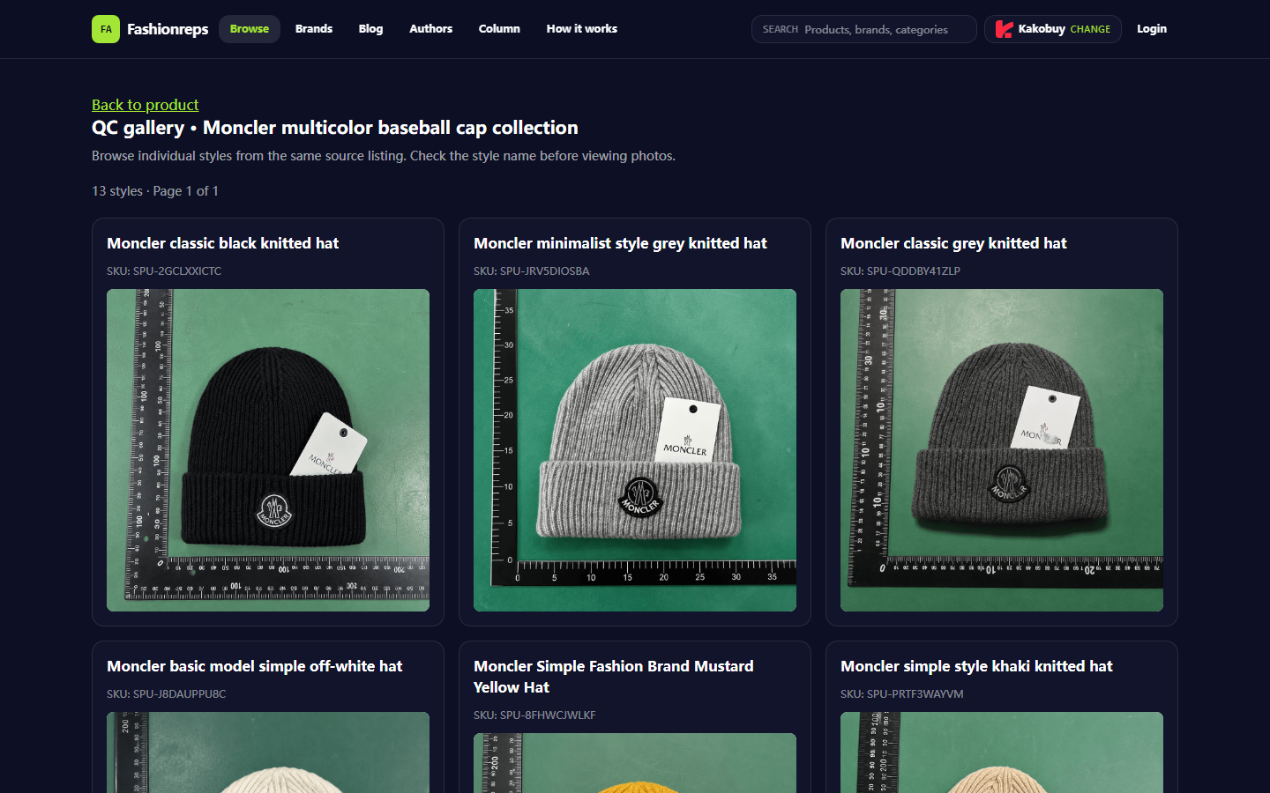Follow the Back to product link
1270x793 pixels.
coord(146,105)
